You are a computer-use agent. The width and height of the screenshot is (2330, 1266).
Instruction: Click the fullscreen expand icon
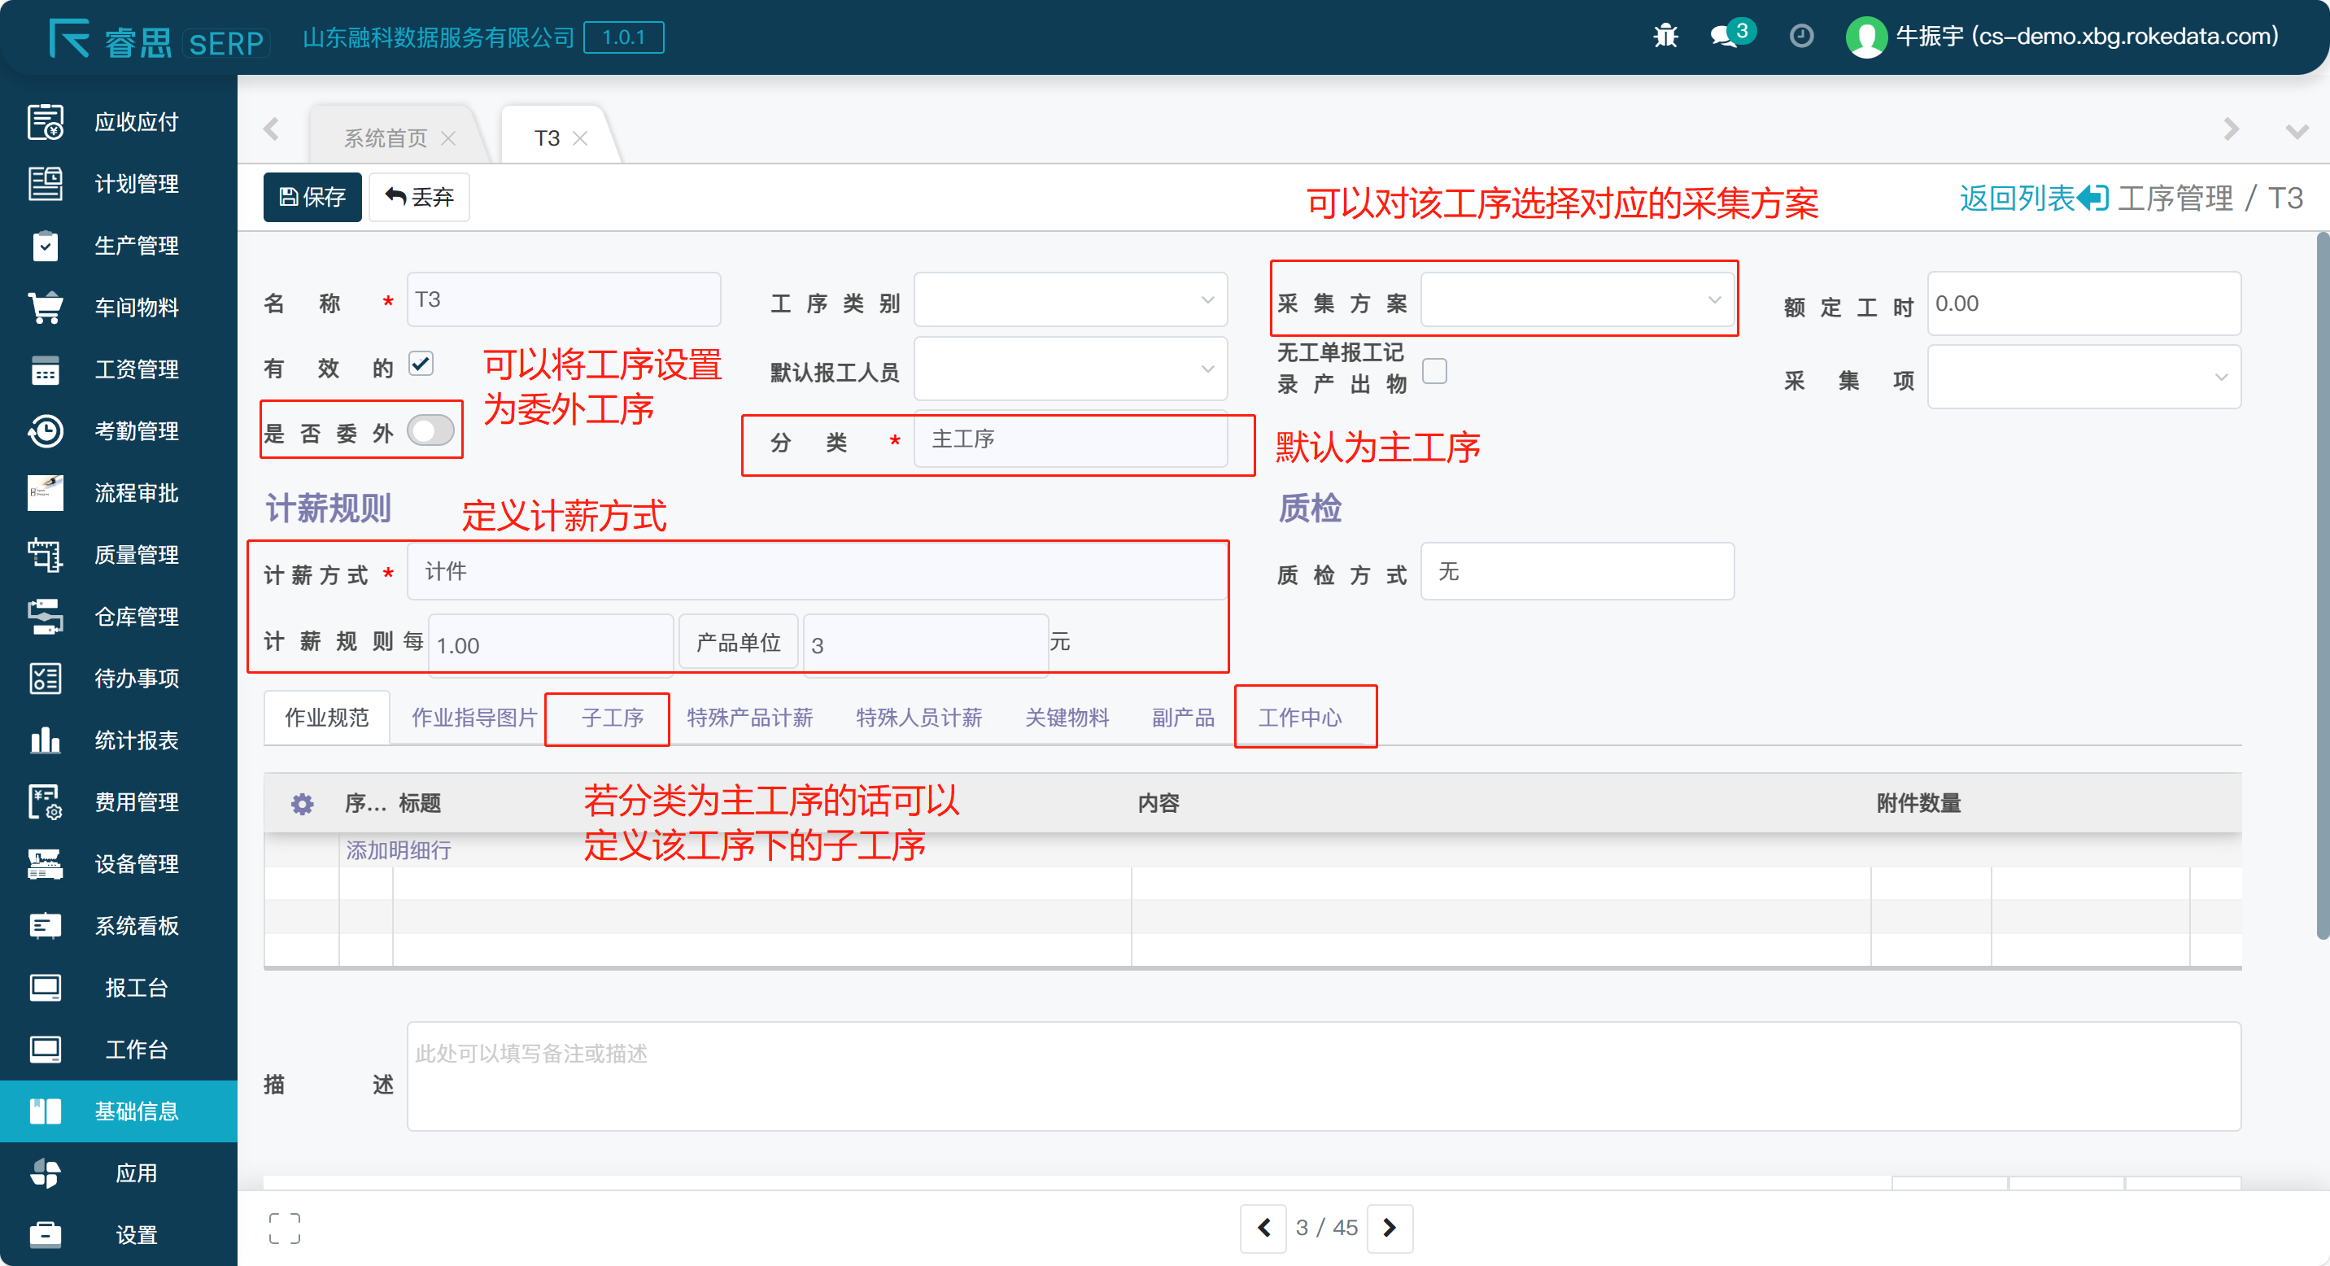point(284,1228)
